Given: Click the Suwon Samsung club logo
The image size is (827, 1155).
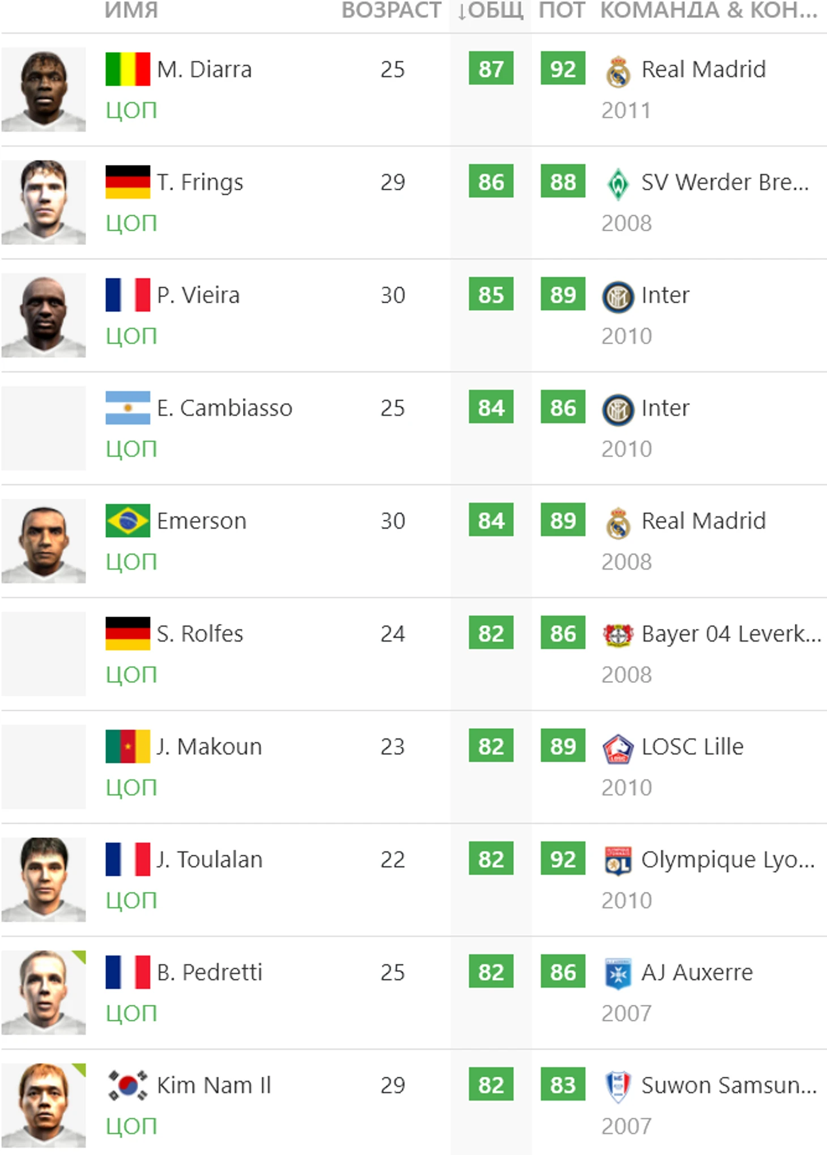Looking at the screenshot, I should click(617, 1086).
